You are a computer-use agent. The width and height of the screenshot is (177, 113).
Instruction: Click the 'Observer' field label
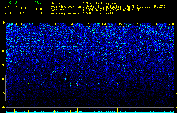pyautogui.click(x=57, y=3)
